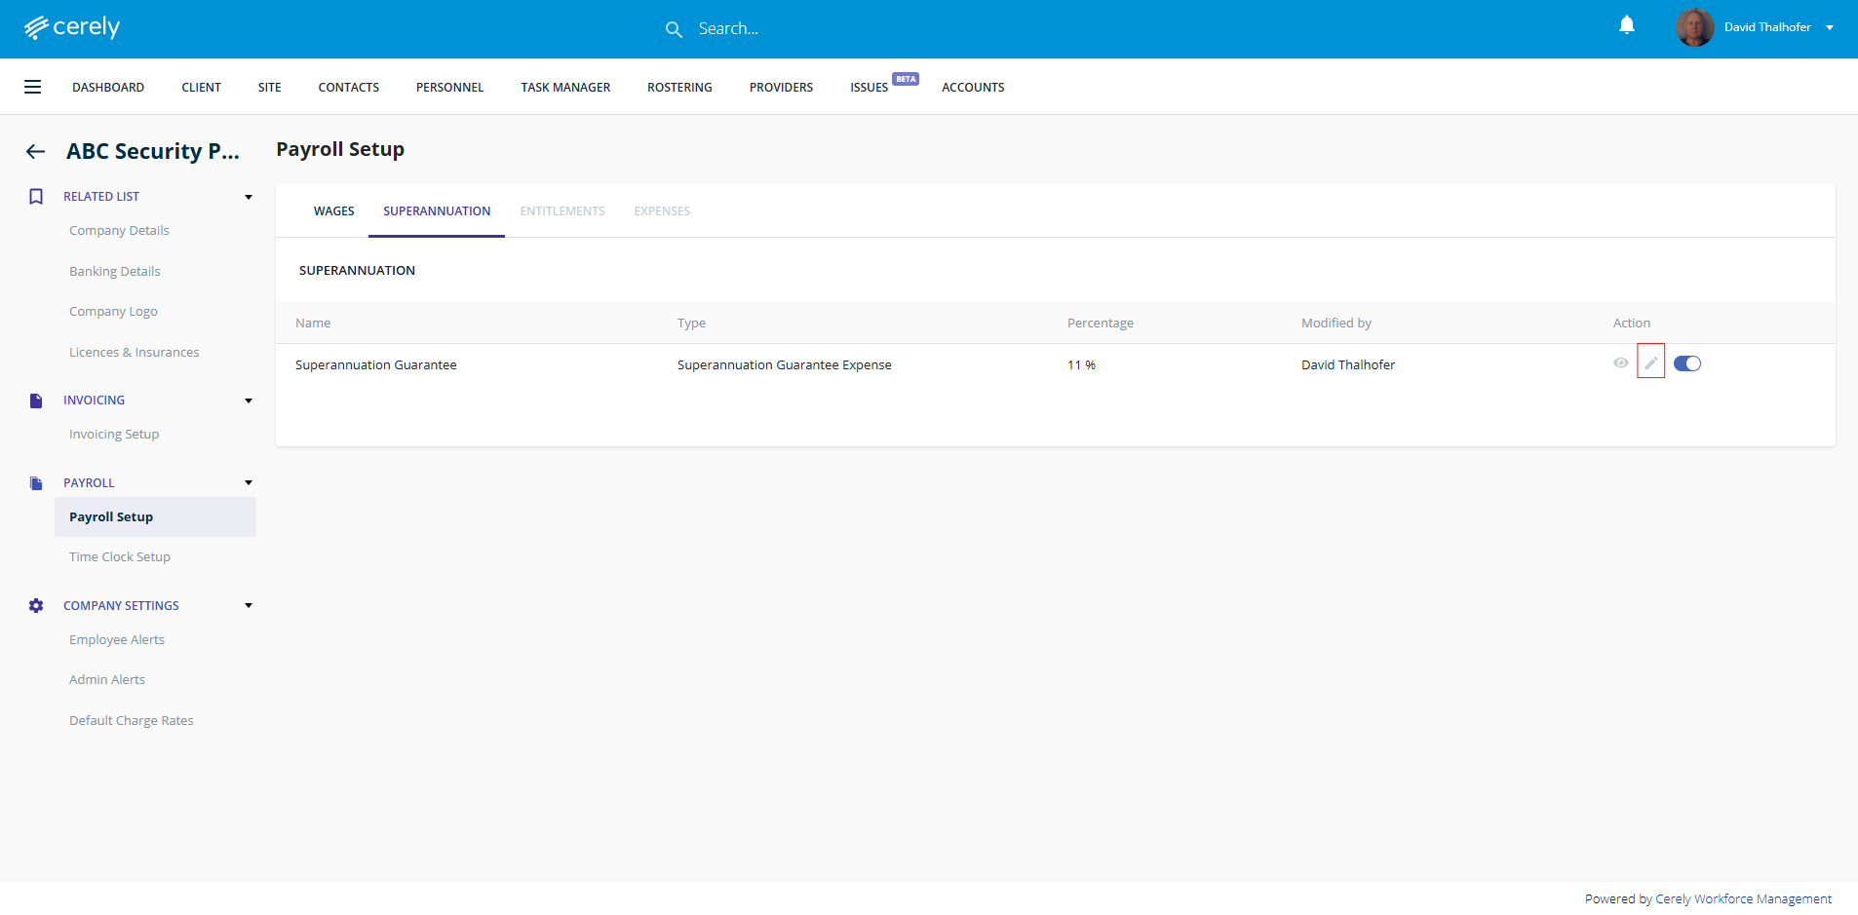Click the back arrow beside ABC Security
This screenshot has width=1858, height=915.
tap(36, 151)
